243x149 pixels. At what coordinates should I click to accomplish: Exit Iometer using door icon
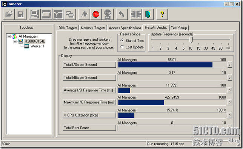click(x=148, y=14)
